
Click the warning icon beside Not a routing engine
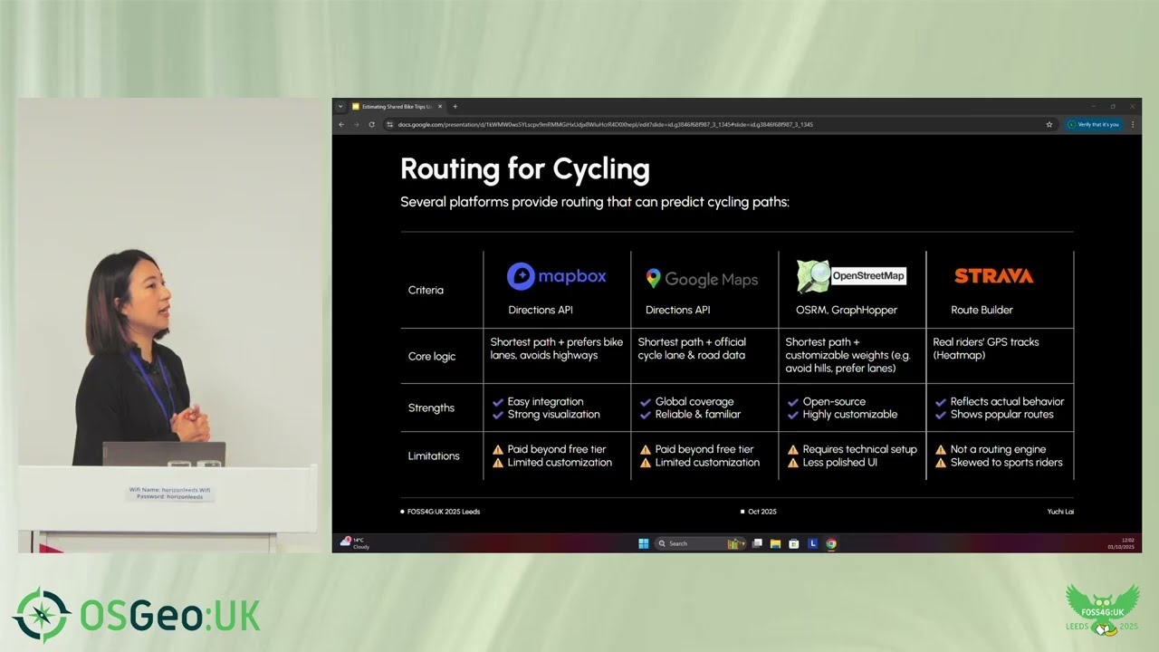pos(941,449)
